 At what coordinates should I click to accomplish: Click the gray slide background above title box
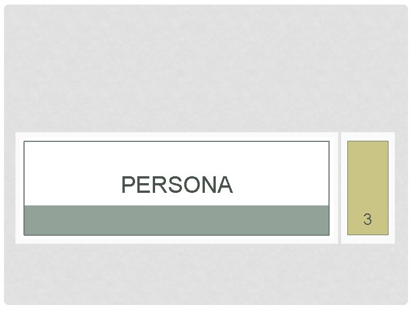coord(206,69)
